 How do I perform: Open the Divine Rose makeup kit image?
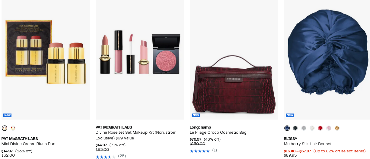point(140,60)
